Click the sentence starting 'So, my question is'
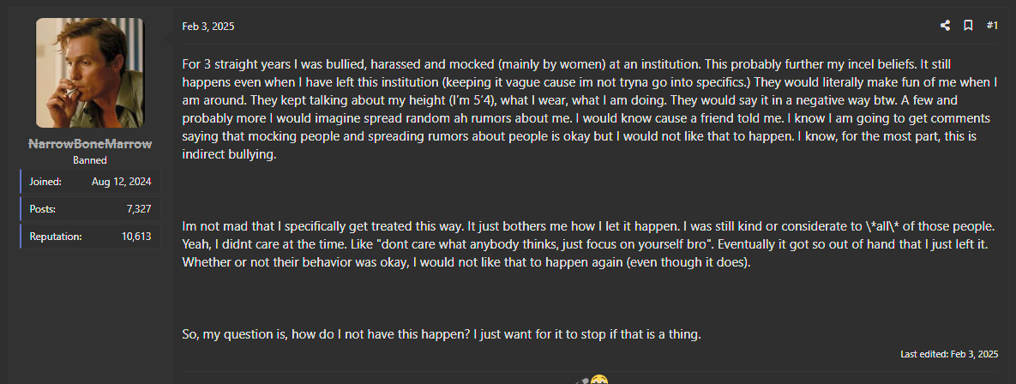This screenshot has height=384, width=1016. 442,334
